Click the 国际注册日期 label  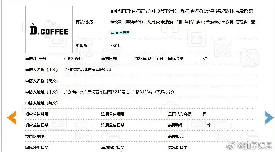coord(37,147)
